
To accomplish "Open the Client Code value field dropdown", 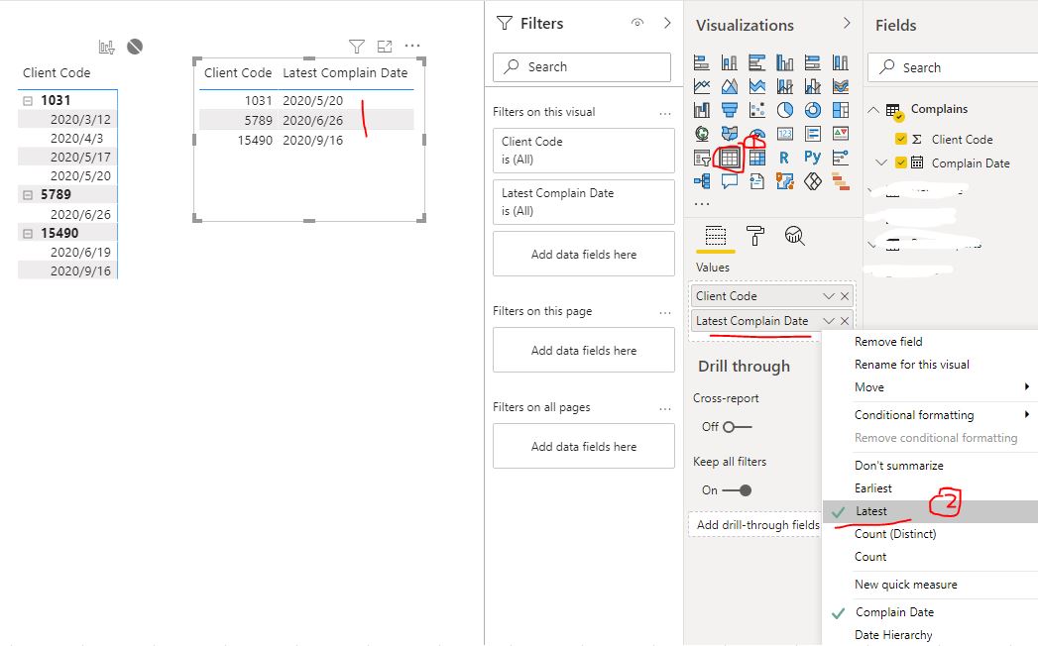I will 828,296.
